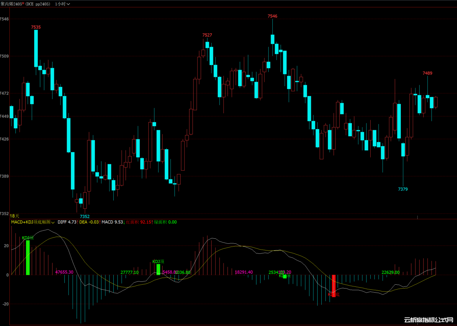Viewport: 457px width, 326px height.
Task: Click the 7546 high price label
Action: tap(272, 16)
